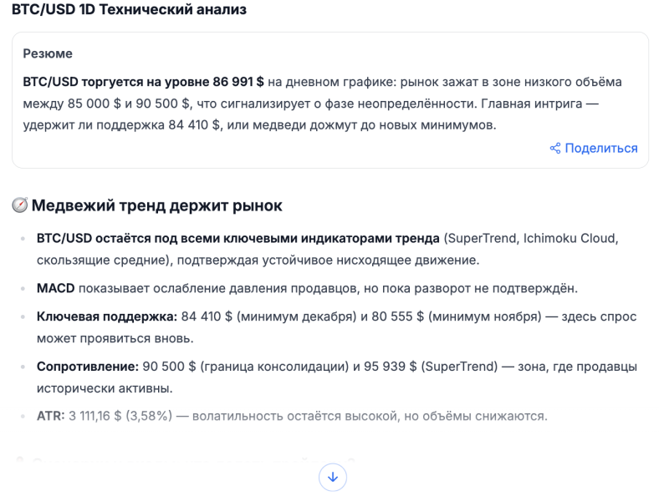Click the Поделиться link text
The image size is (659, 501).
pos(600,149)
